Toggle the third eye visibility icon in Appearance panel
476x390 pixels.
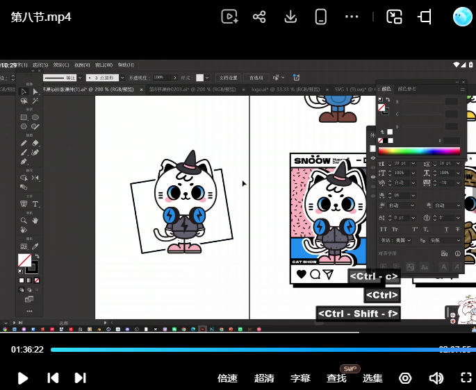[x=373, y=177]
